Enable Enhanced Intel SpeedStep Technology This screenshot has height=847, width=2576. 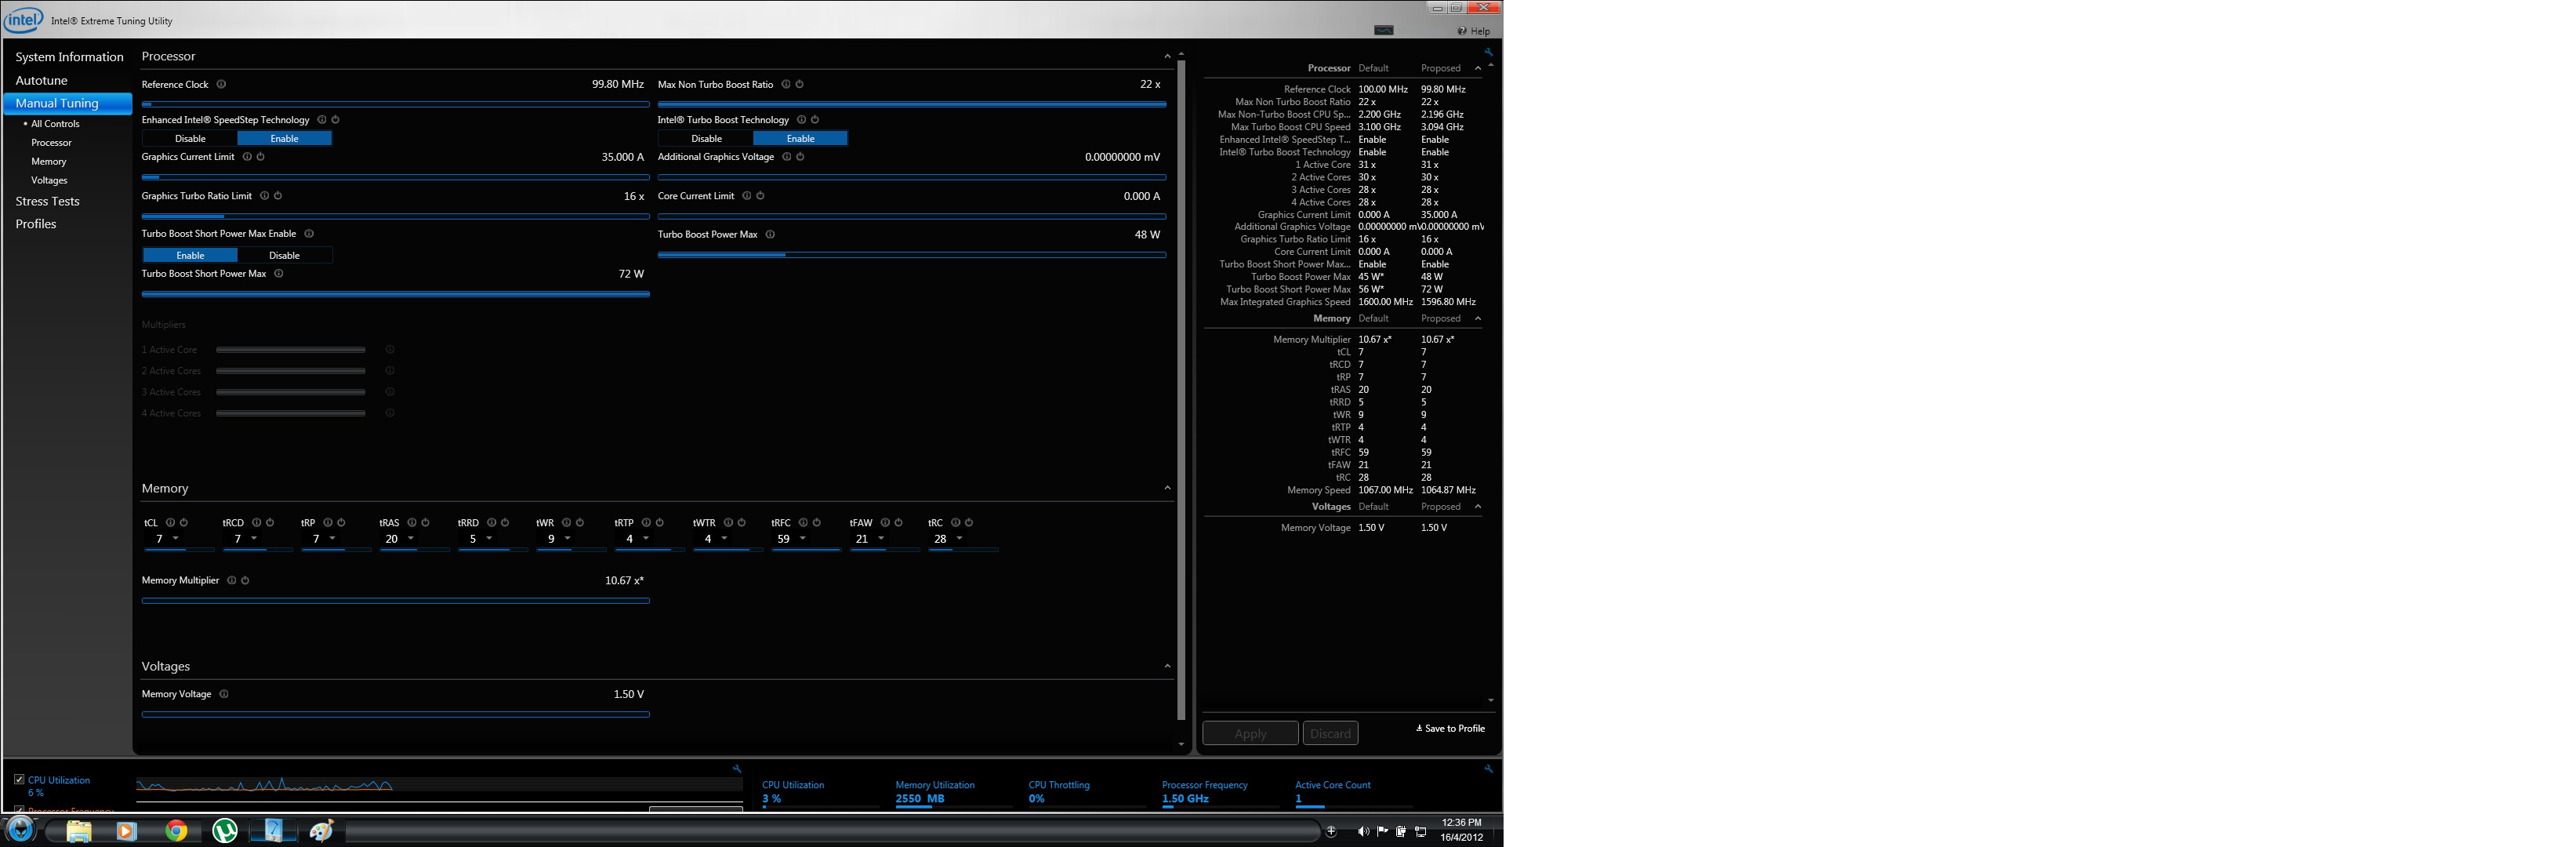[x=284, y=139]
